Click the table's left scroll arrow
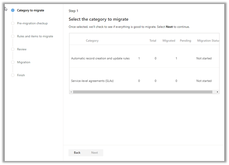Screen dimensions: 229x165 tap(71, 92)
